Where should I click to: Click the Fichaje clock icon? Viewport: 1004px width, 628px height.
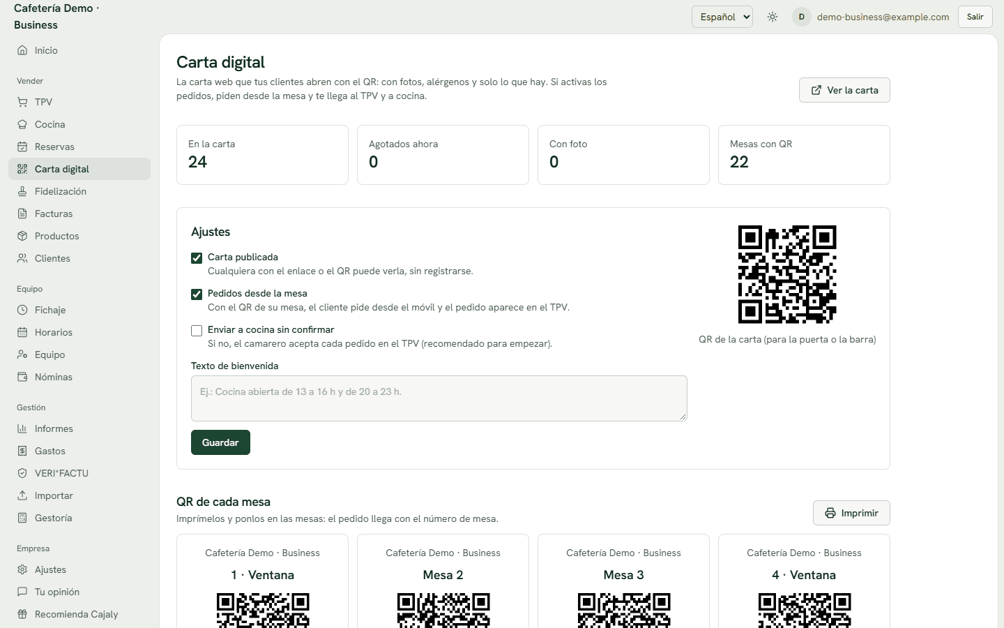[22, 310]
